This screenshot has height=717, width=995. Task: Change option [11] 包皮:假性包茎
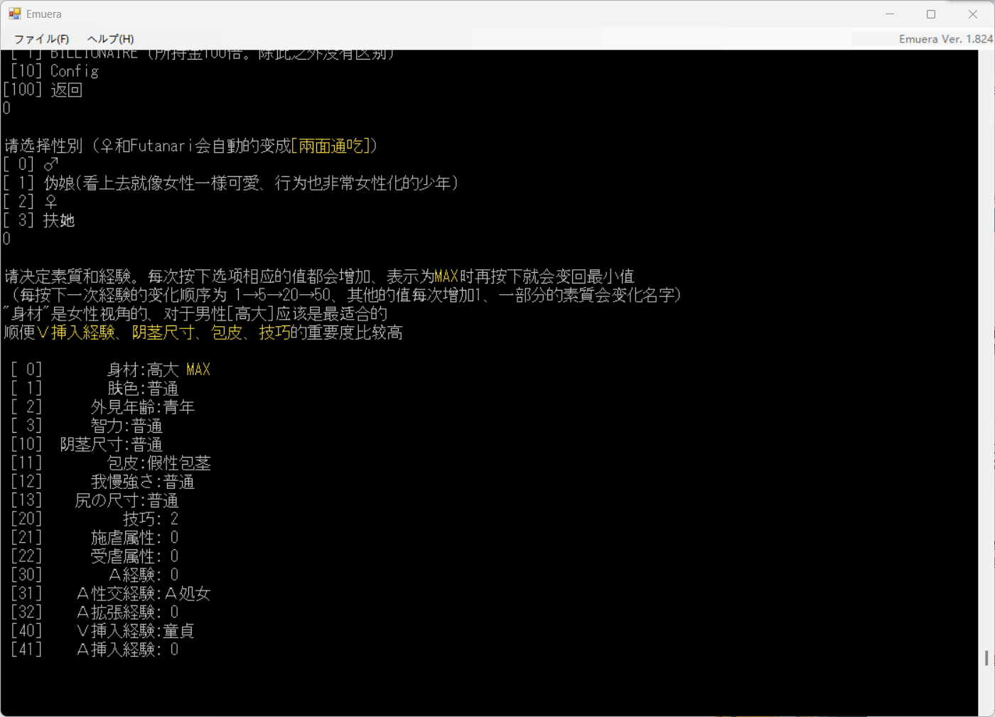click(x=111, y=463)
